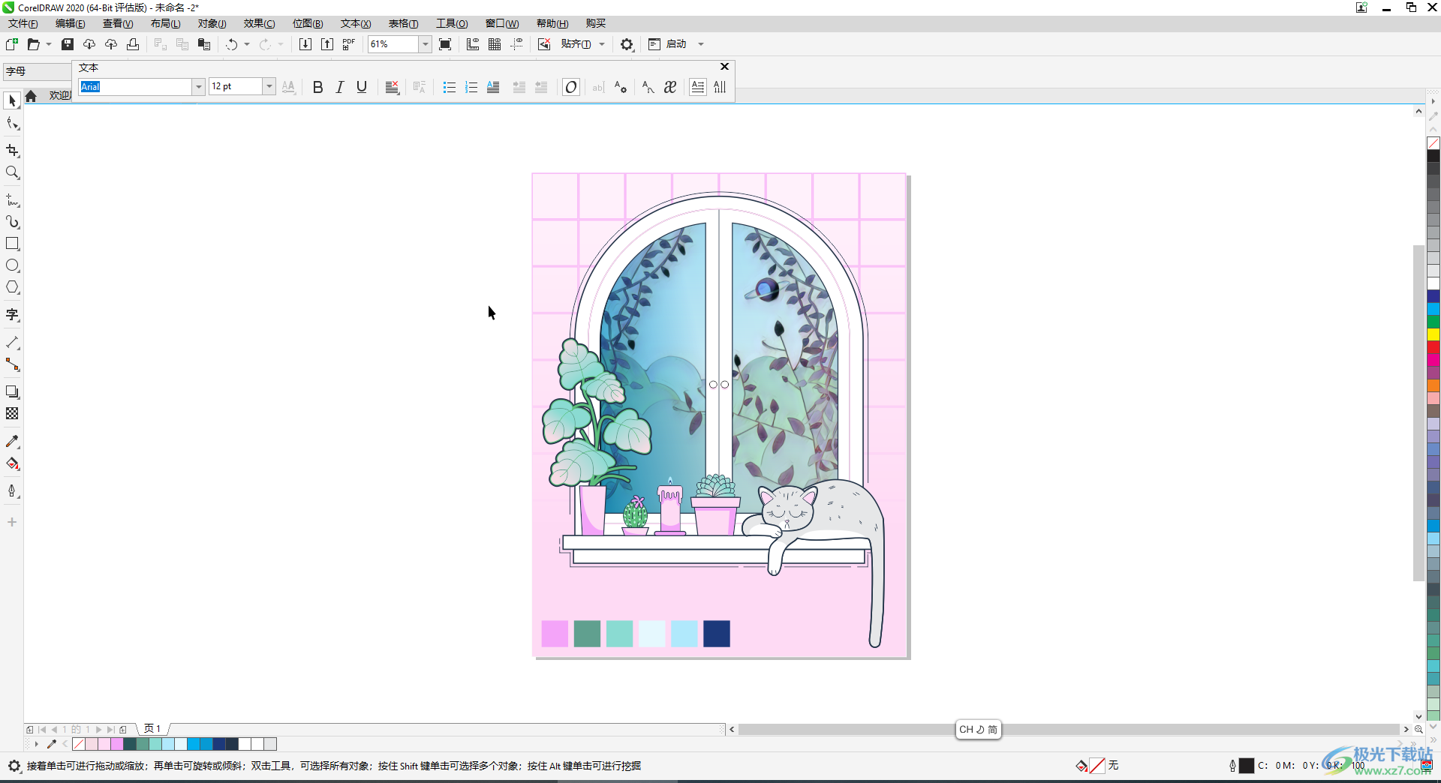Pick yellow from the color palette

[x=1433, y=334]
